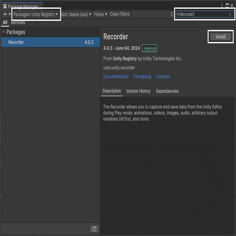Maximize the Package Manager window
236x236 pixels.
tap(227, 5)
